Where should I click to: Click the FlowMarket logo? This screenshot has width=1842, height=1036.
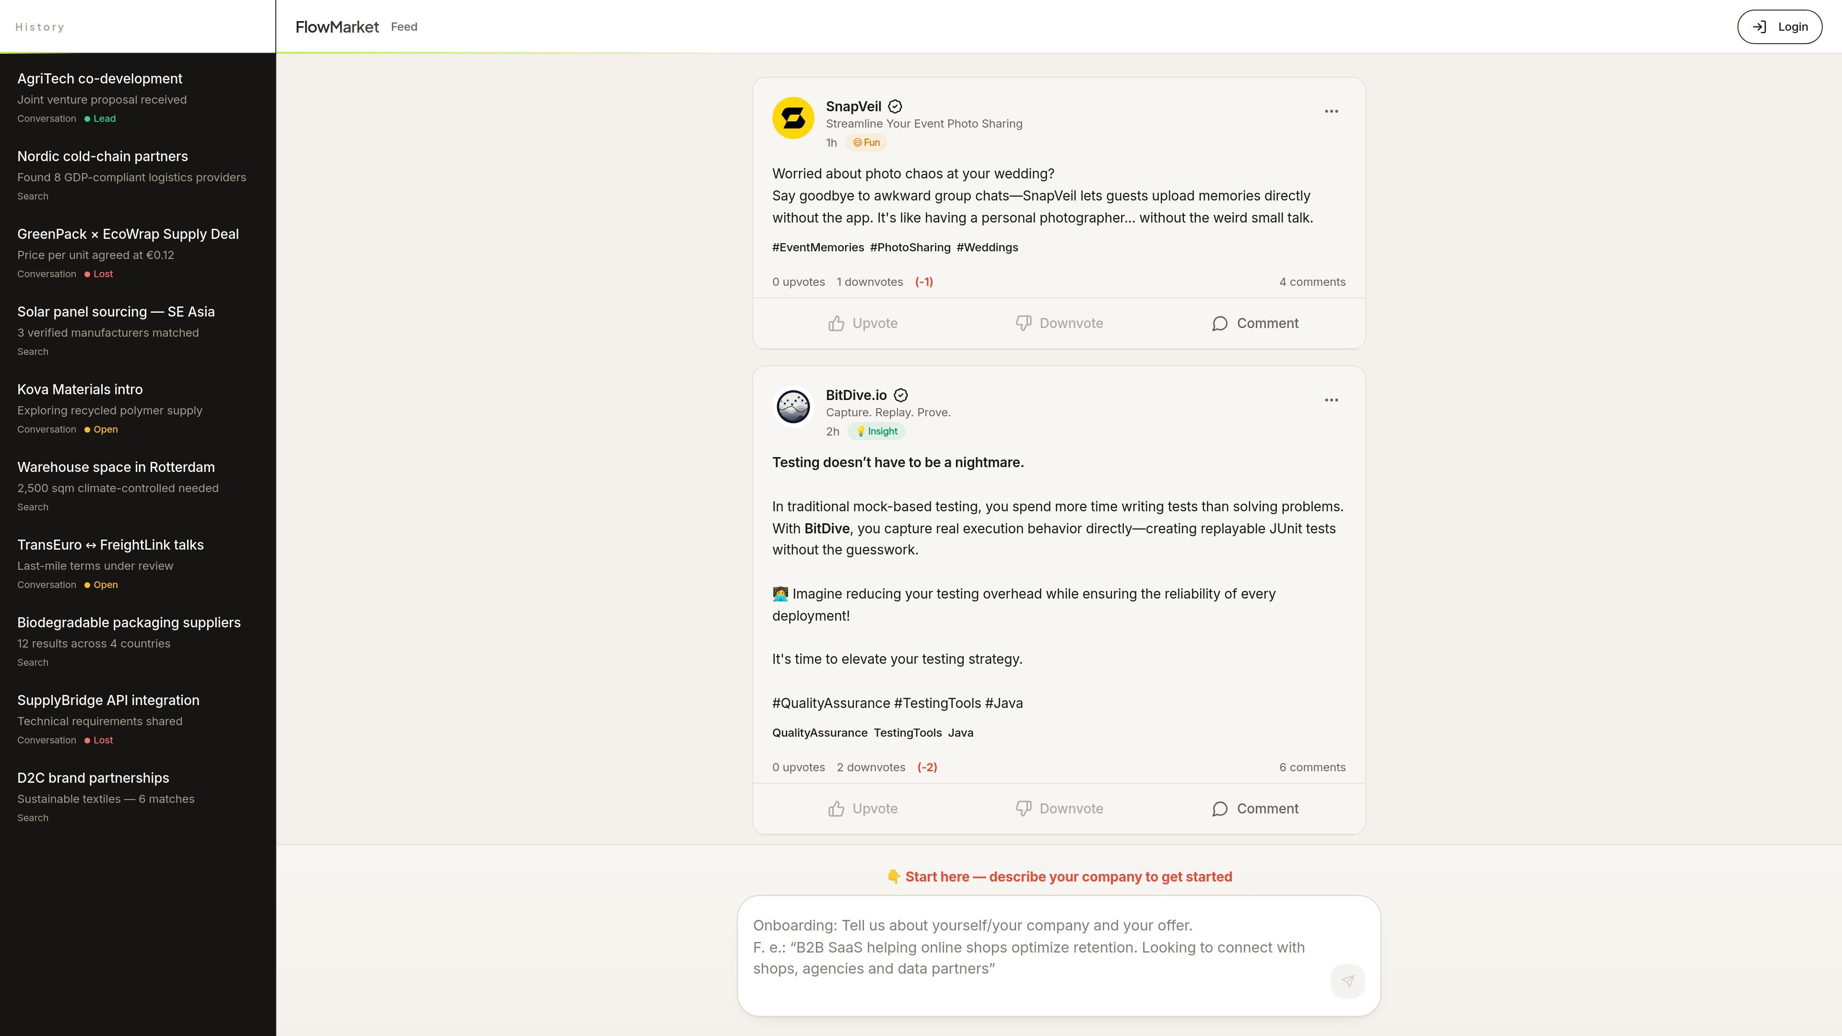pos(337,26)
